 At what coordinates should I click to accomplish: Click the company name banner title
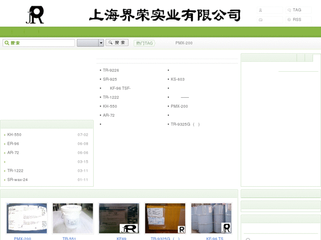pos(165,15)
